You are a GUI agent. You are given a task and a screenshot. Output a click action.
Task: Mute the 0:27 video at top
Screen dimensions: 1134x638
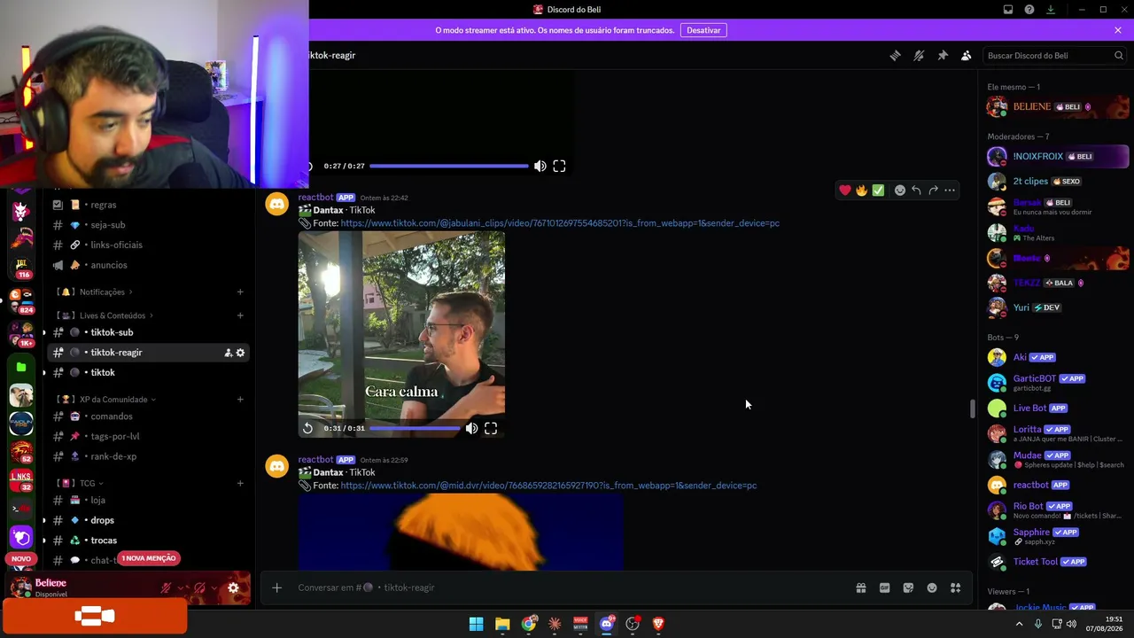point(540,166)
